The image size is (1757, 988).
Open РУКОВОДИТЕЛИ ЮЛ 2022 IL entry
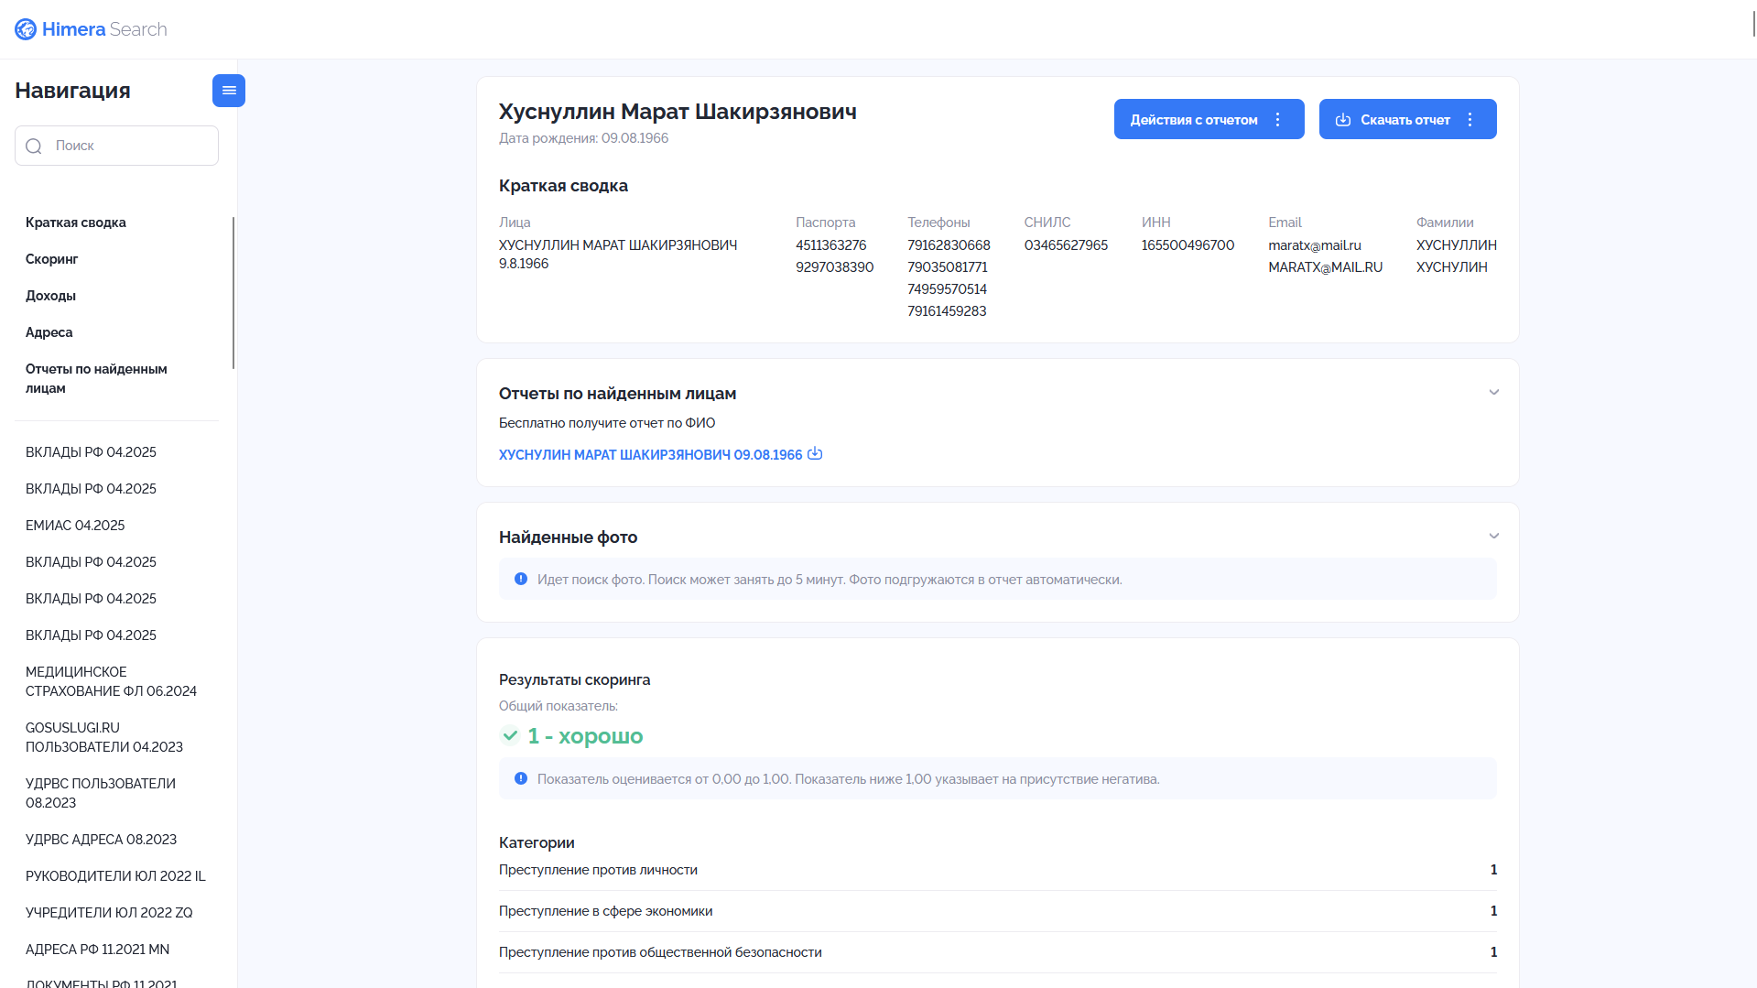coord(115,876)
